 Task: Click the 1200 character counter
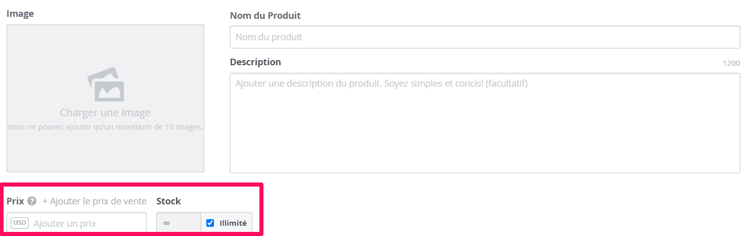pyautogui.click(x=731, y=63)
